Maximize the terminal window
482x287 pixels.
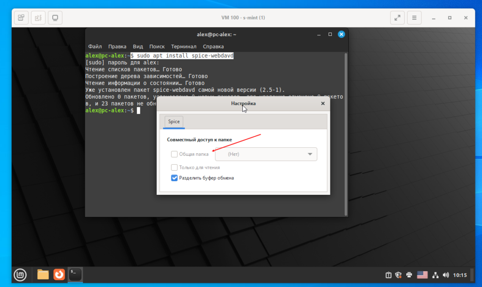(330, 34)
